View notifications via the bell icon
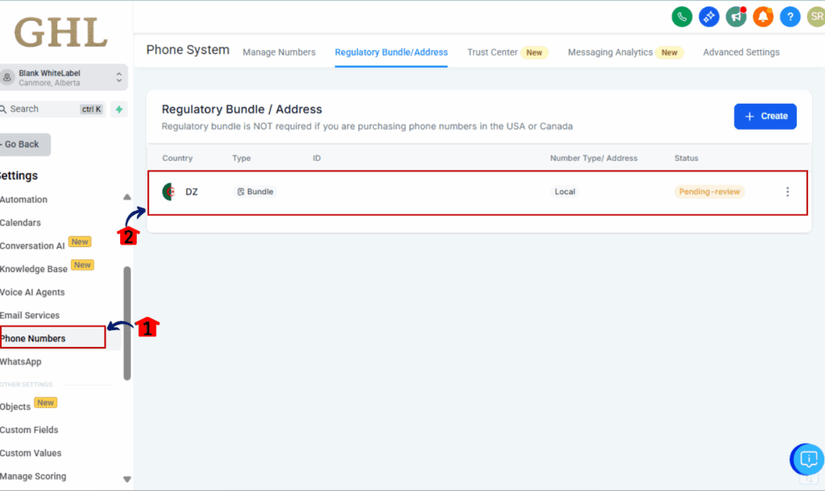This screenshot has height=491, width=825. coord(763,16)
